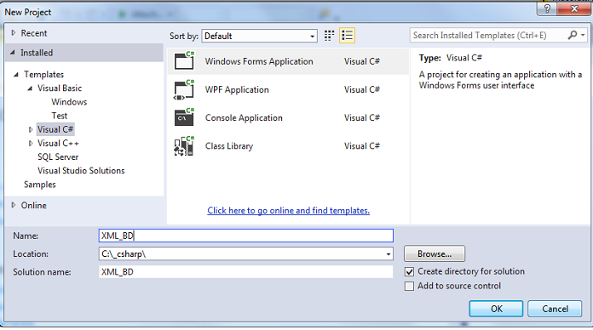
Task: Follow the go online and find templates link
Action: tap(288, 211)
